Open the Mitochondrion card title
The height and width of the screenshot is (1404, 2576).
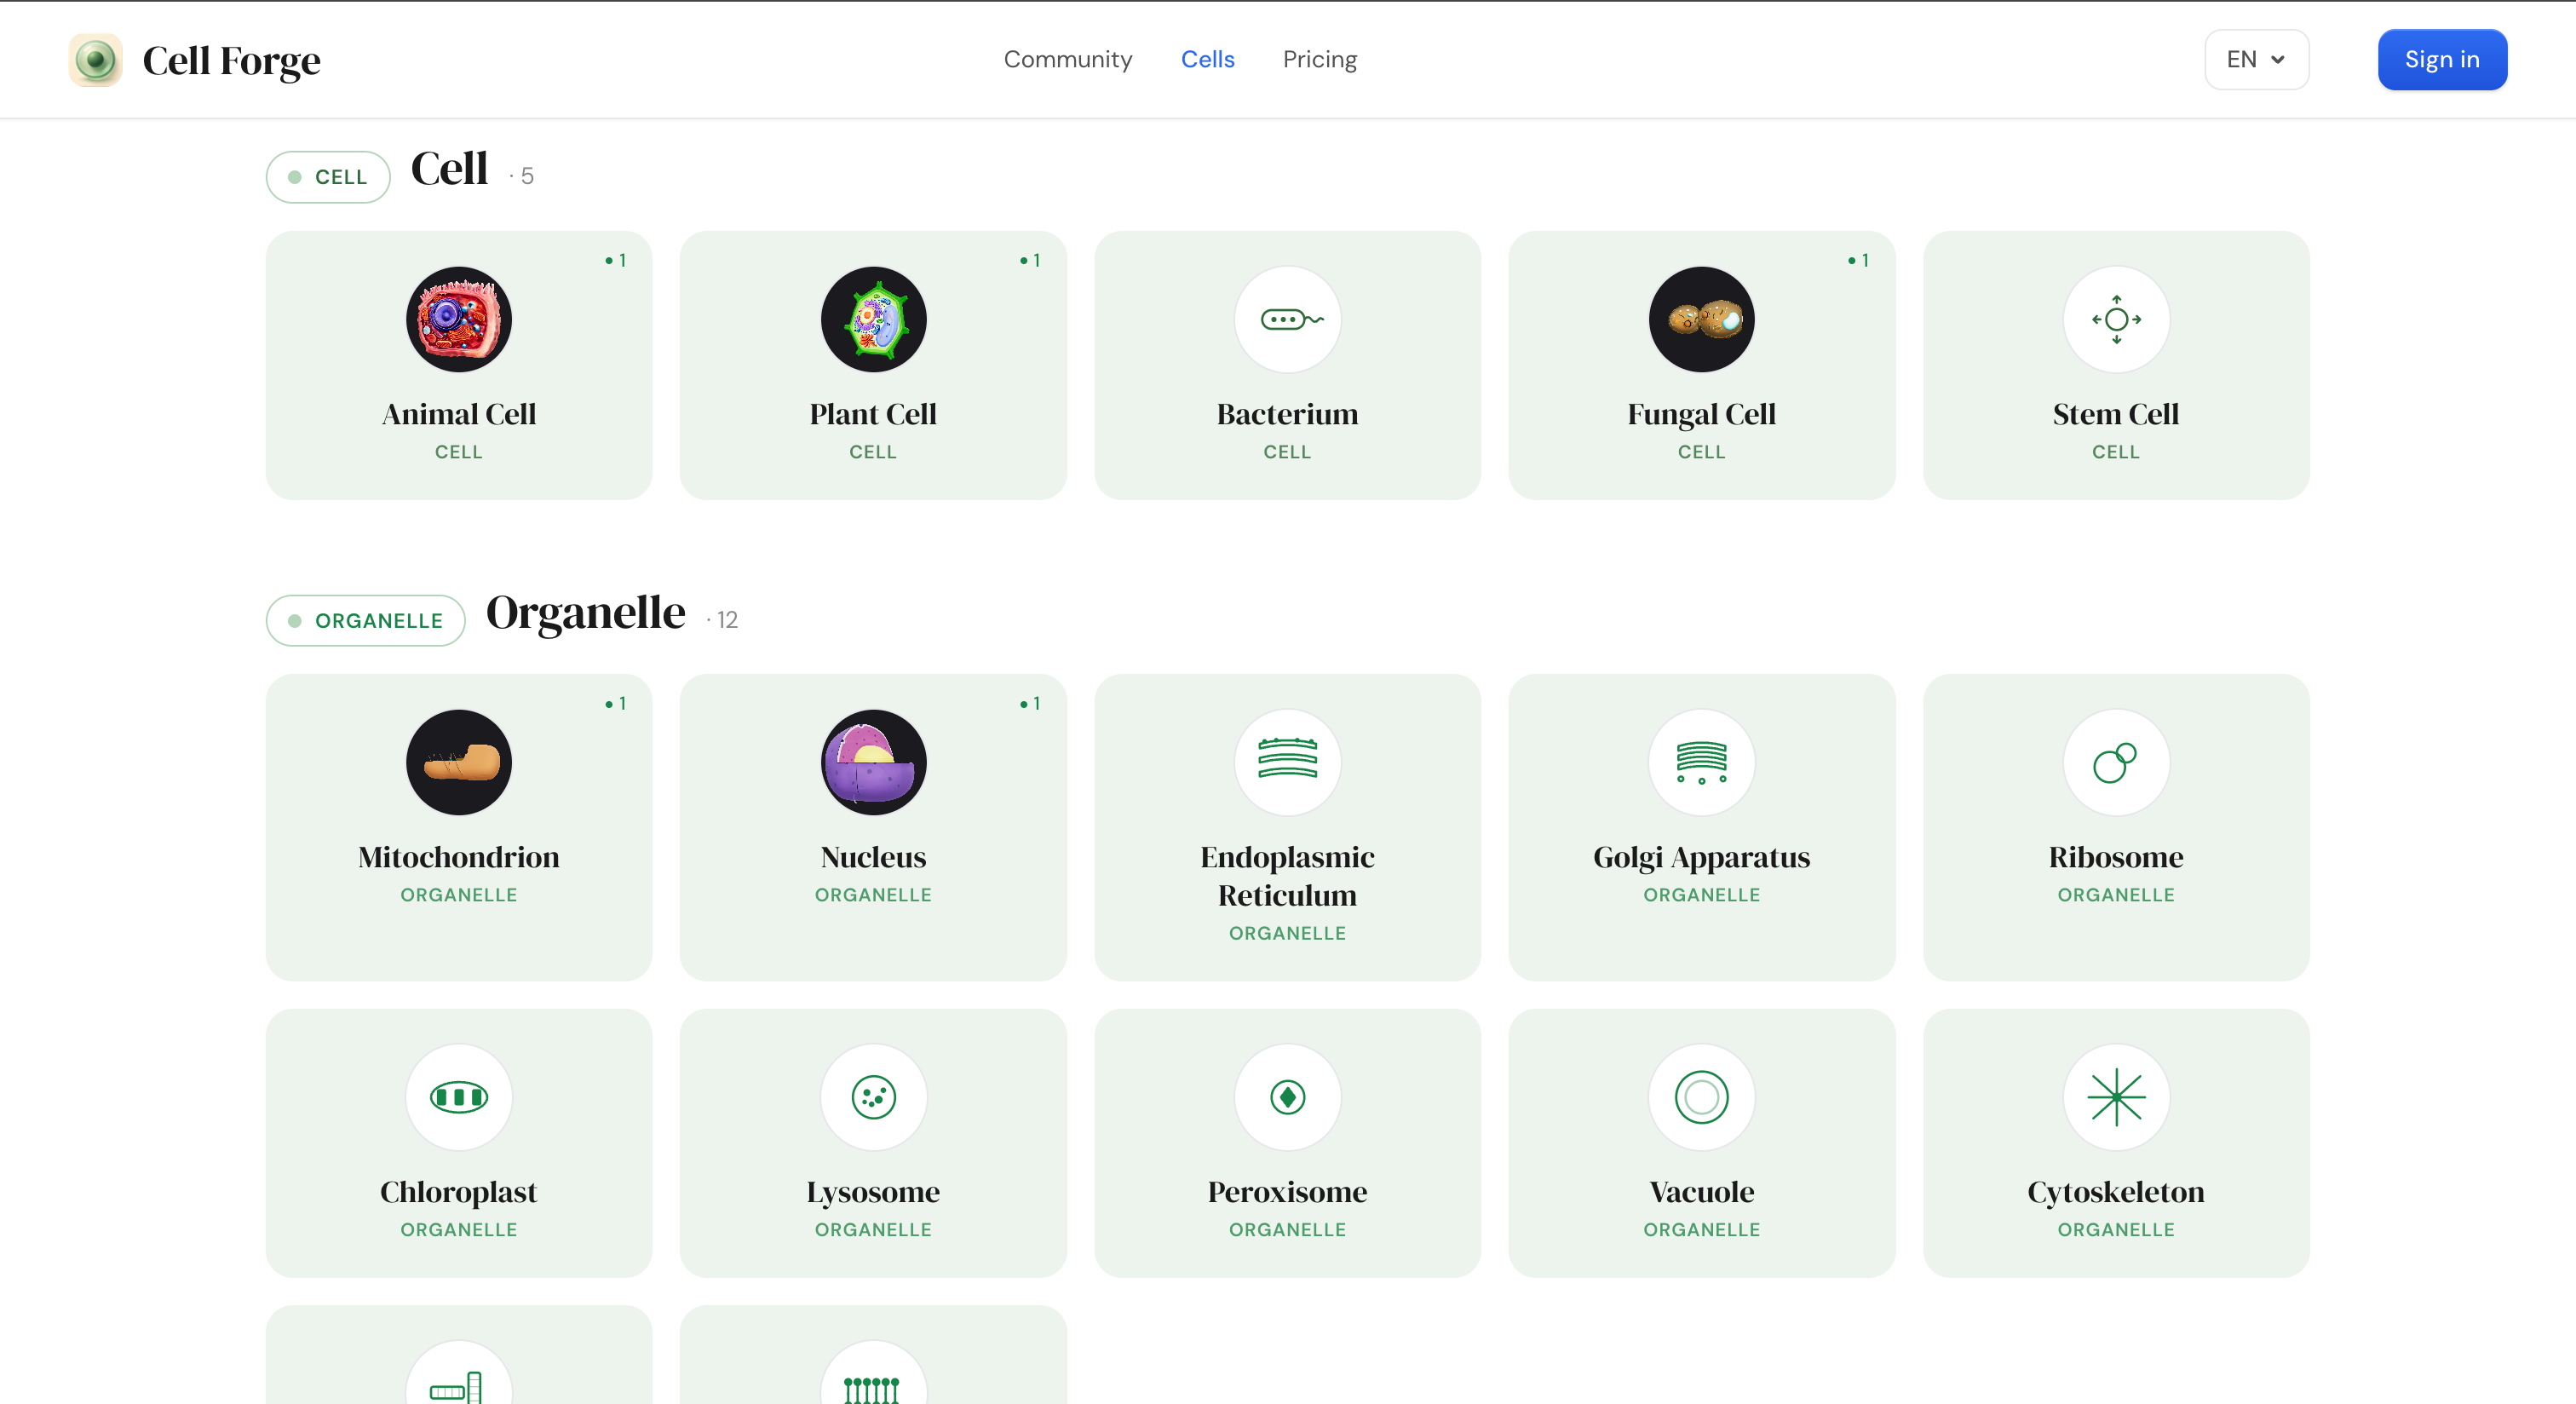[x=459, y=857]
